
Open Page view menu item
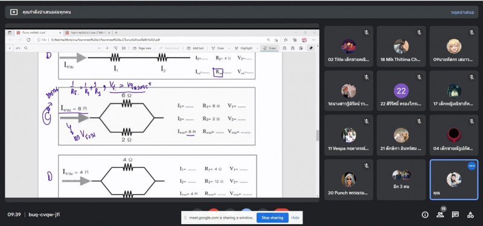point(142,48)
